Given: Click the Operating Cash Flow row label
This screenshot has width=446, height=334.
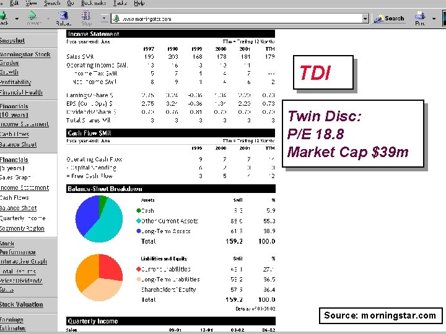Looking at the screenshot, I should pos(94,159).
